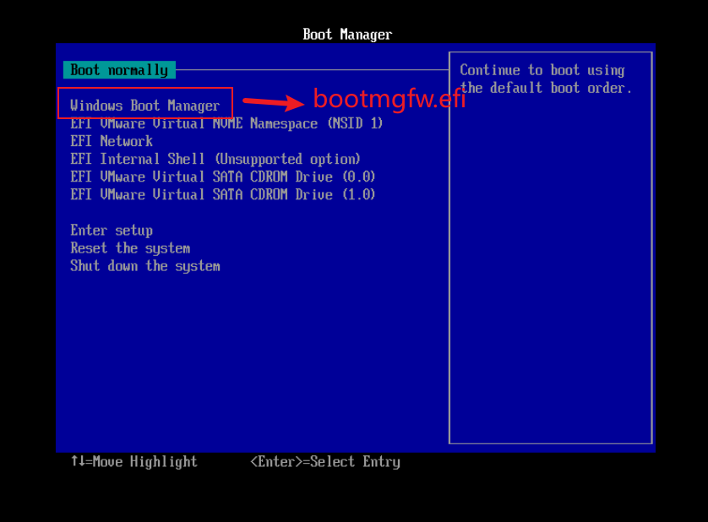Click Shut down the system

click(145, 266)
